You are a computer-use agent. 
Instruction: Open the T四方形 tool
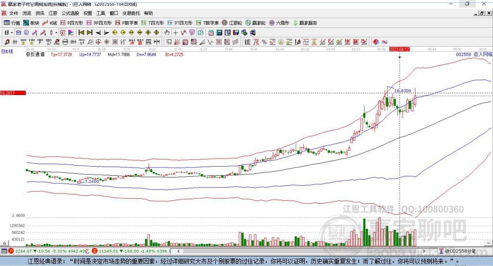point(153,23)
